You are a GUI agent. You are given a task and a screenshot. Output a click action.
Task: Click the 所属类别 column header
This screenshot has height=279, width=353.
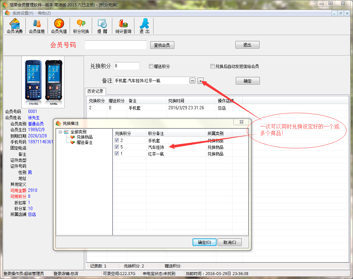click(219, 133)
